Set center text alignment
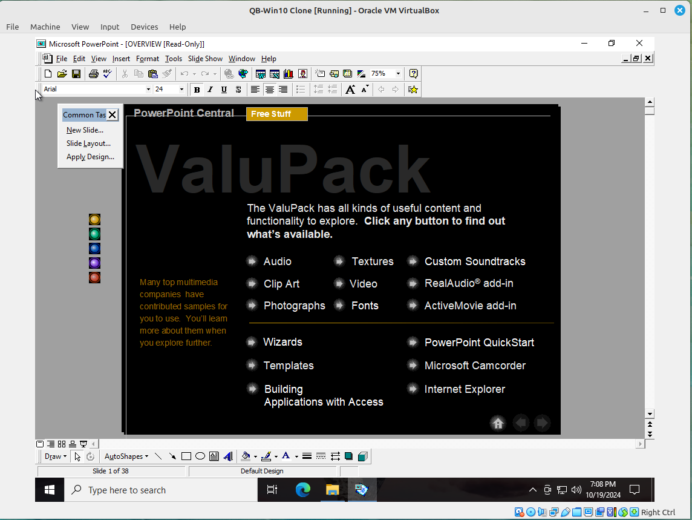This screenshot has height=520, width=692. coord(269,90)
